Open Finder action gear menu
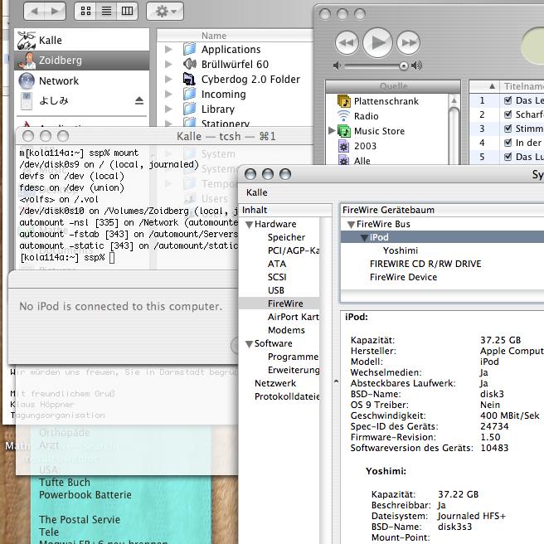This screenshot has width=544, height=544. coord(164,11)
